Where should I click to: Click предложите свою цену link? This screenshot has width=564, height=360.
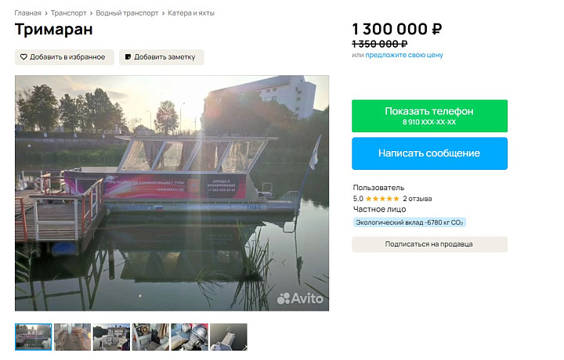[404, 55]
